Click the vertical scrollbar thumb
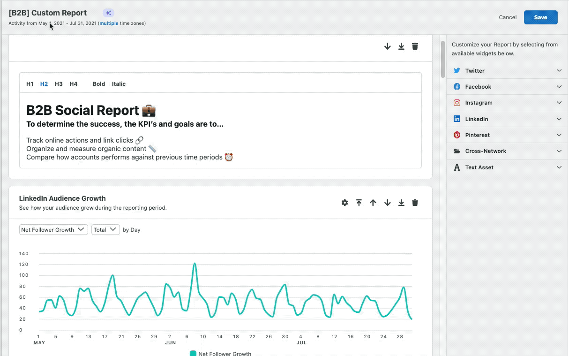This screenshot has height=356, width=569. (443, 59)
